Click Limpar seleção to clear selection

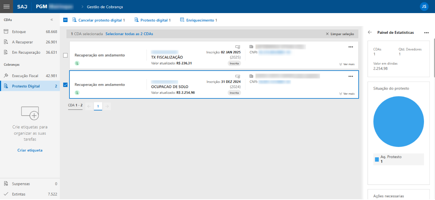pos(340,34)
